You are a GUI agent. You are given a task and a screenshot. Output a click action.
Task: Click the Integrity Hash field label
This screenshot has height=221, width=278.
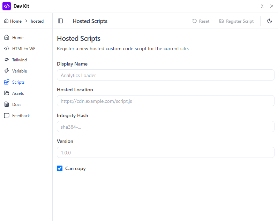(72, 115)
